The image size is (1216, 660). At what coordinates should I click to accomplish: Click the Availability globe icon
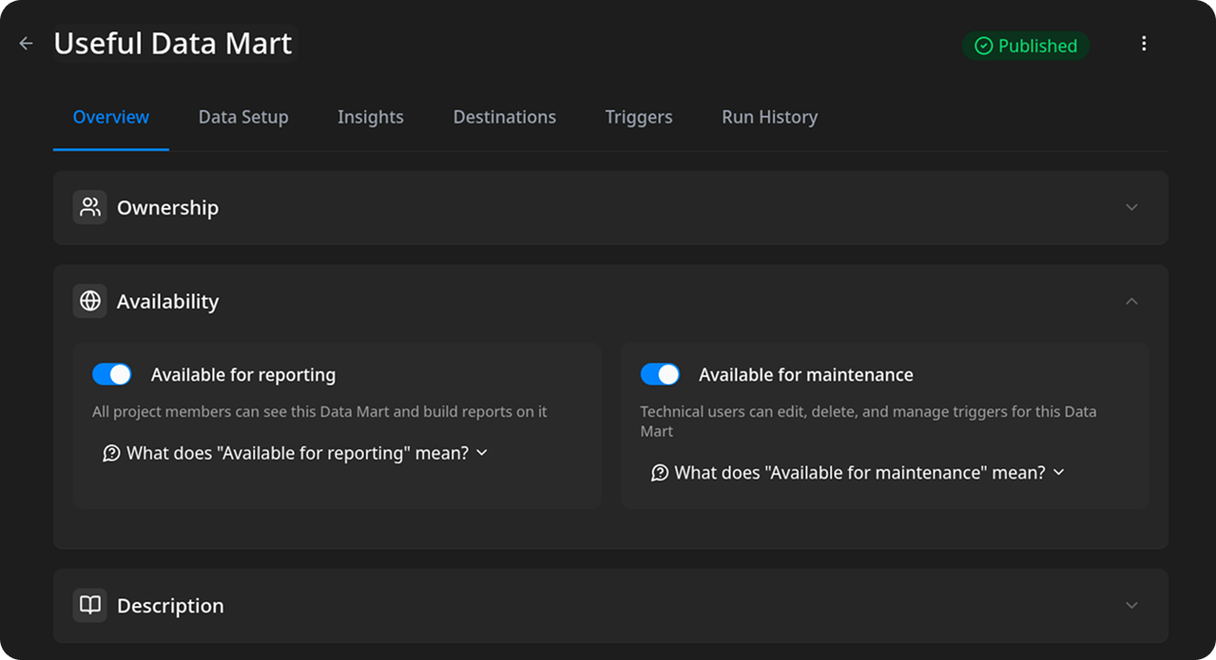pos(89,301)
